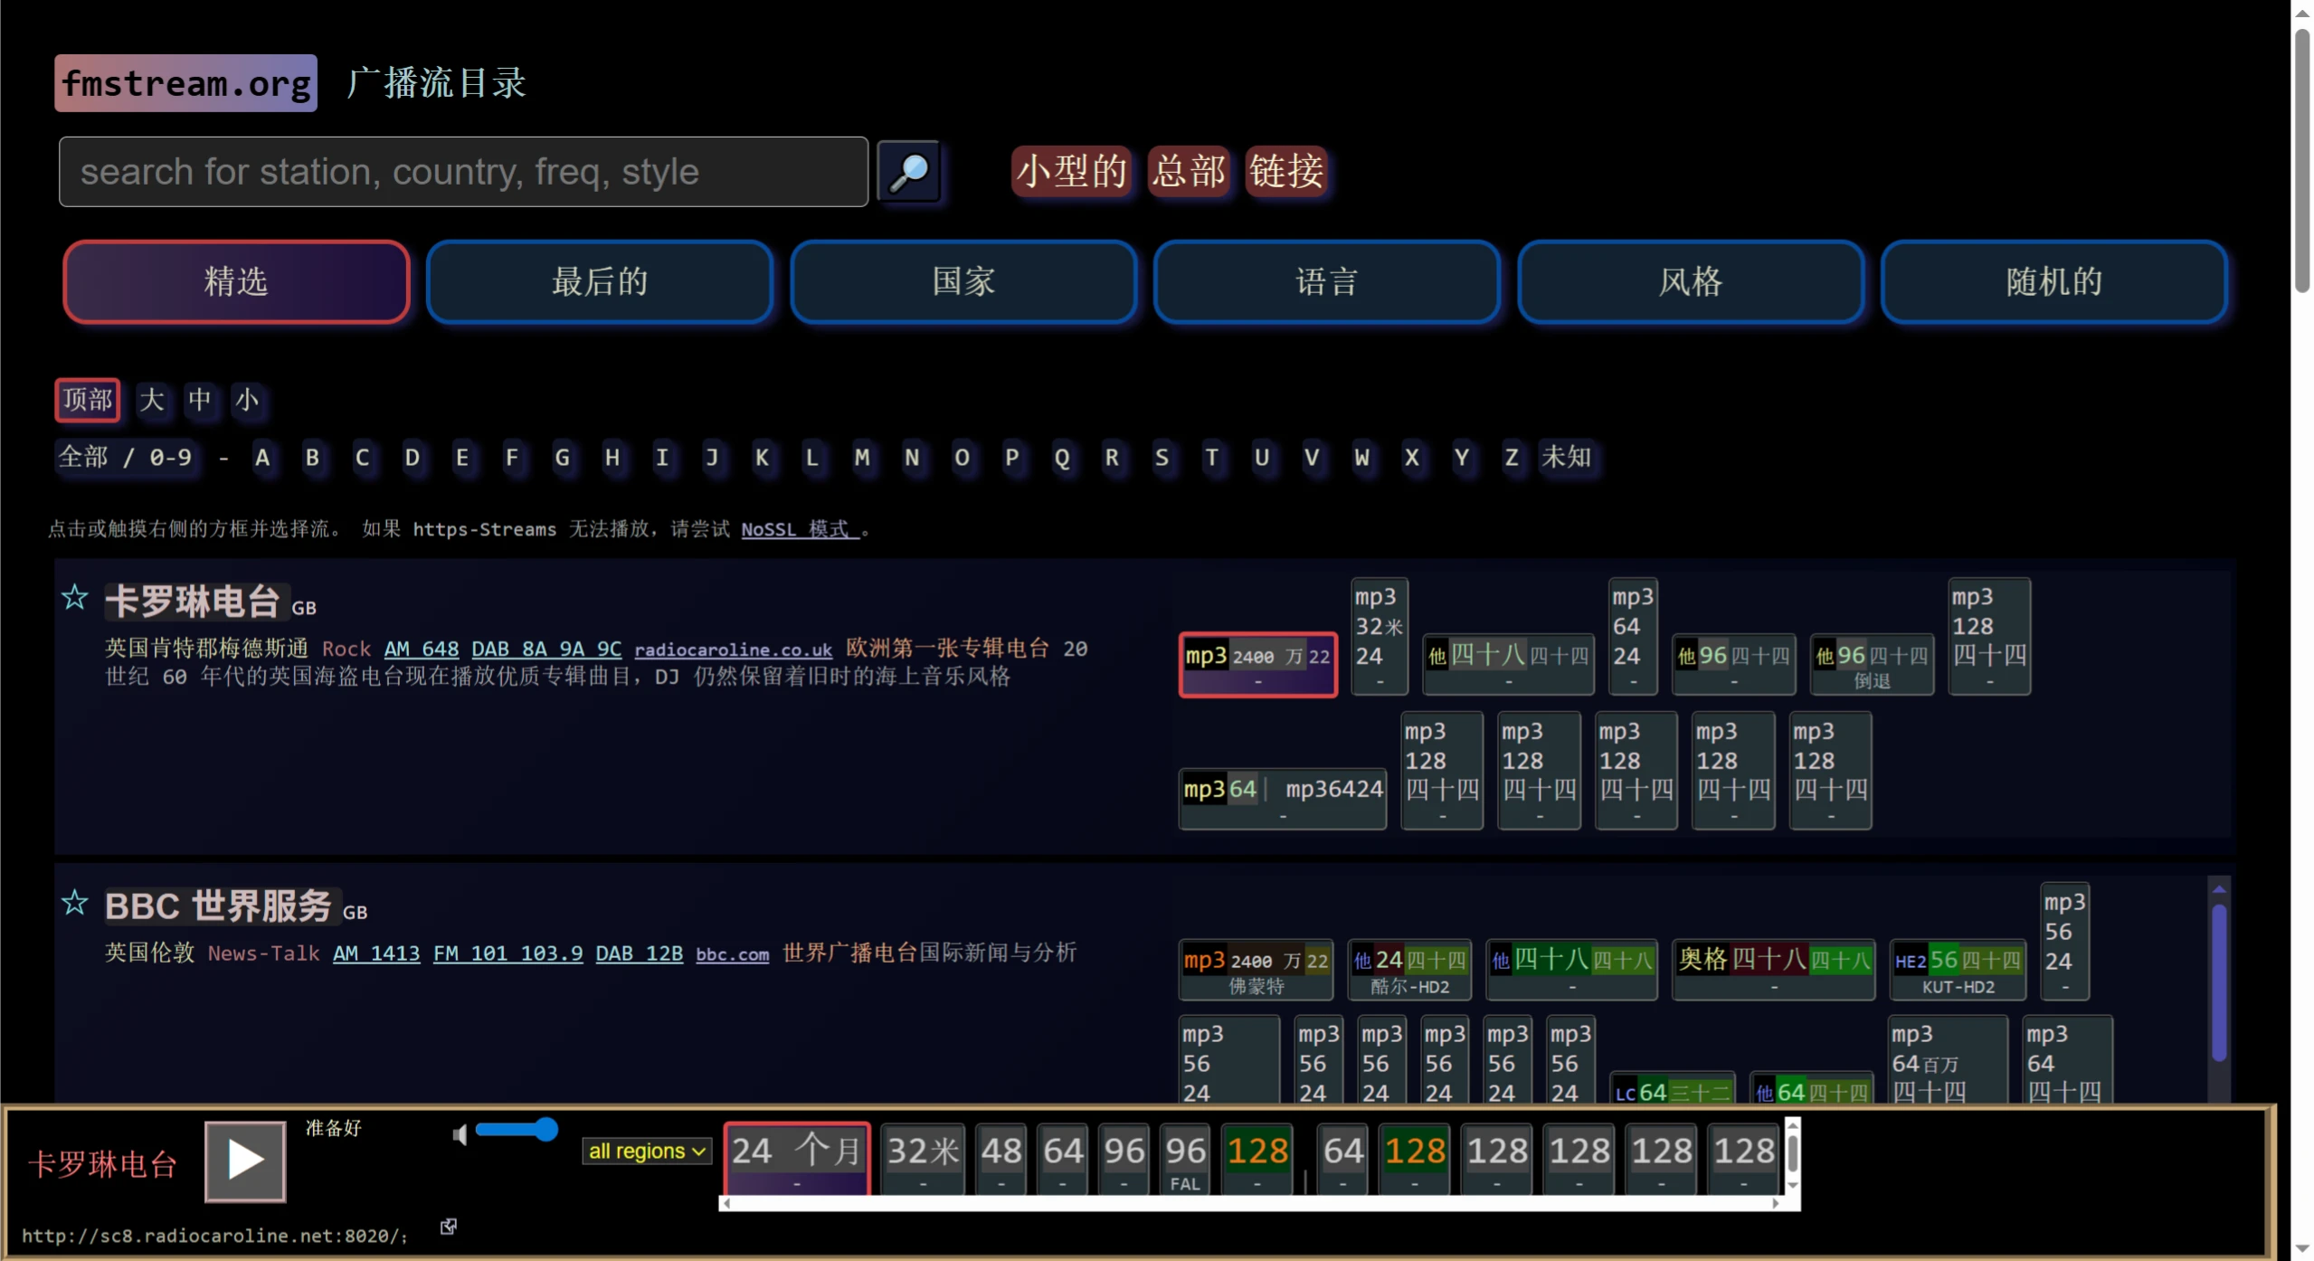Filter stations by letter A

tap(262, 457)
